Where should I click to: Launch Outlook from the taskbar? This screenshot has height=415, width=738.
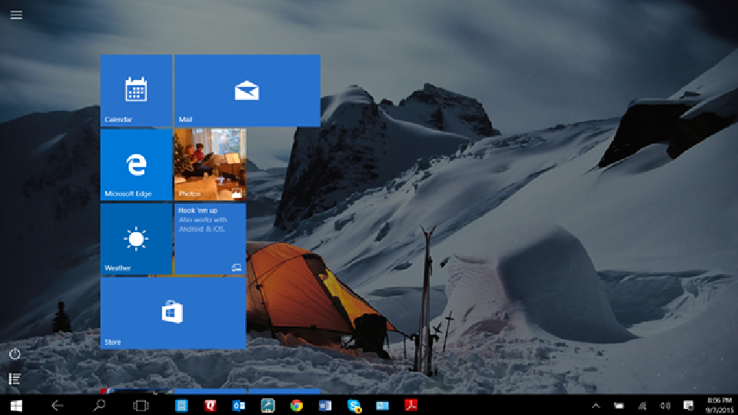click(238, 405)
